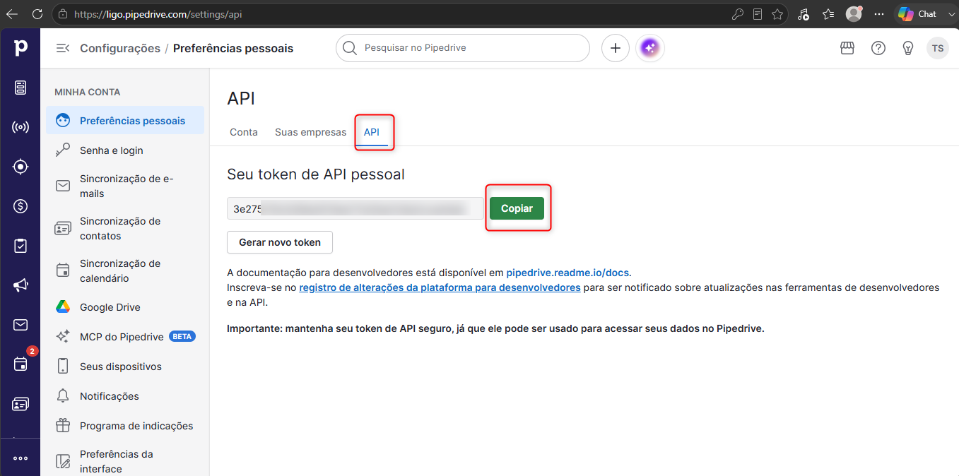The image size is (959, 476).
Task: Open the megaphone Campaigns icon
Action: tap(20, 285)
